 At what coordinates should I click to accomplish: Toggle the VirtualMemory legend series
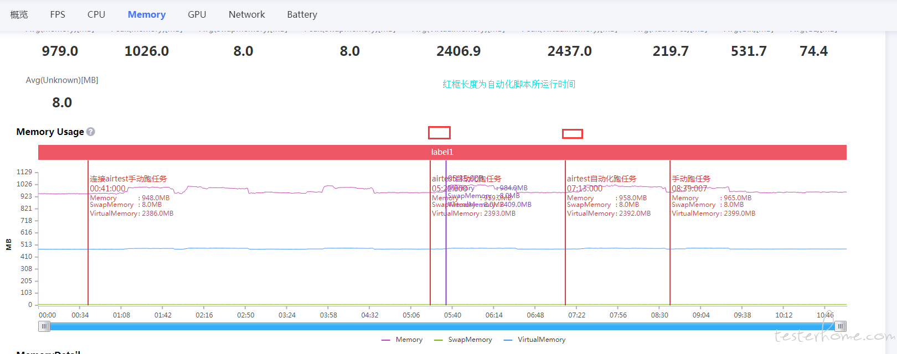pyautogui.click(x=534, y=340)
